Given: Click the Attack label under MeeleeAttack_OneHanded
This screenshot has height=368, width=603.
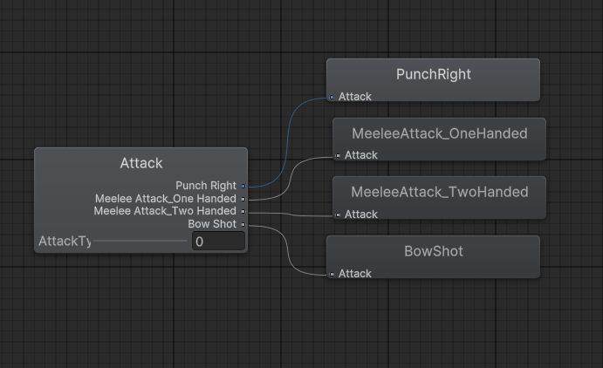Looking at the screenshot, I should (361, 155).
